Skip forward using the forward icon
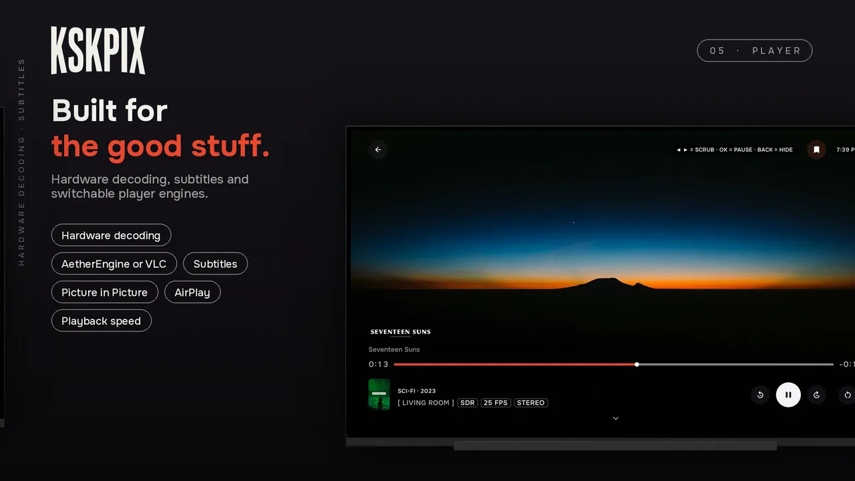The height and width of the screenshot is (481, 855). click(816, 395)
